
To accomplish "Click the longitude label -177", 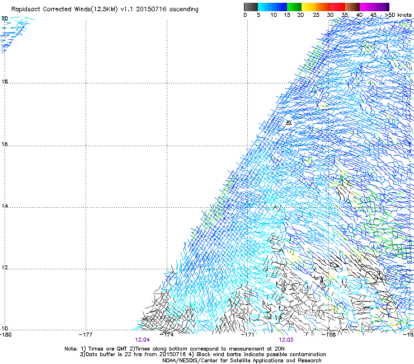I will coord(86,334).
